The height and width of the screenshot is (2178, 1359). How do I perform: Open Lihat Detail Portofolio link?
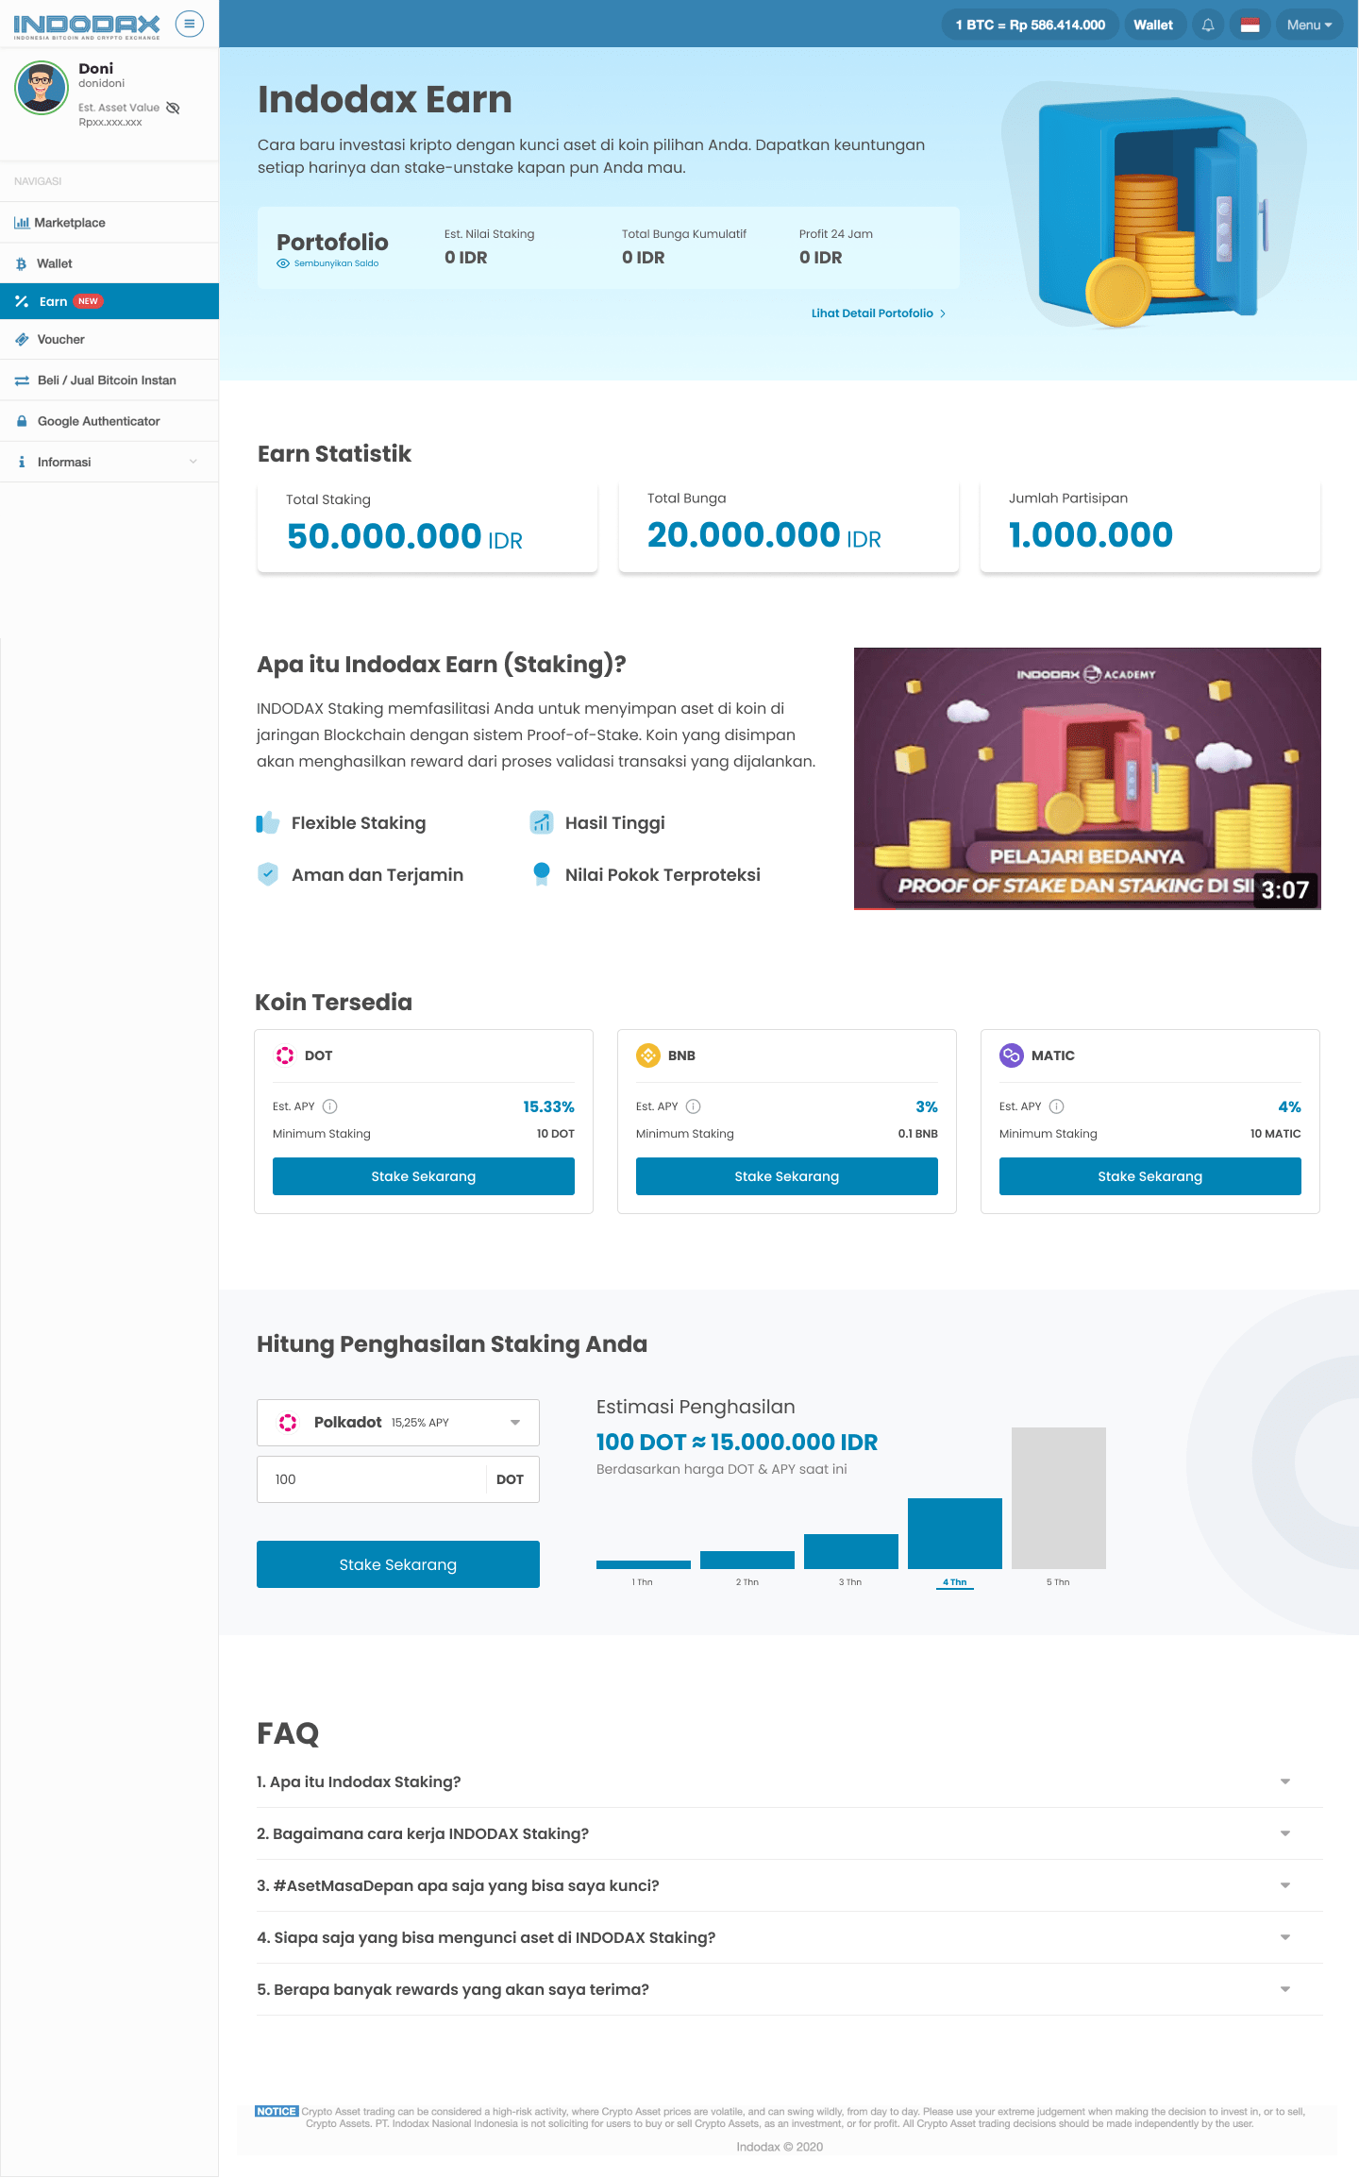coord(879,313)
